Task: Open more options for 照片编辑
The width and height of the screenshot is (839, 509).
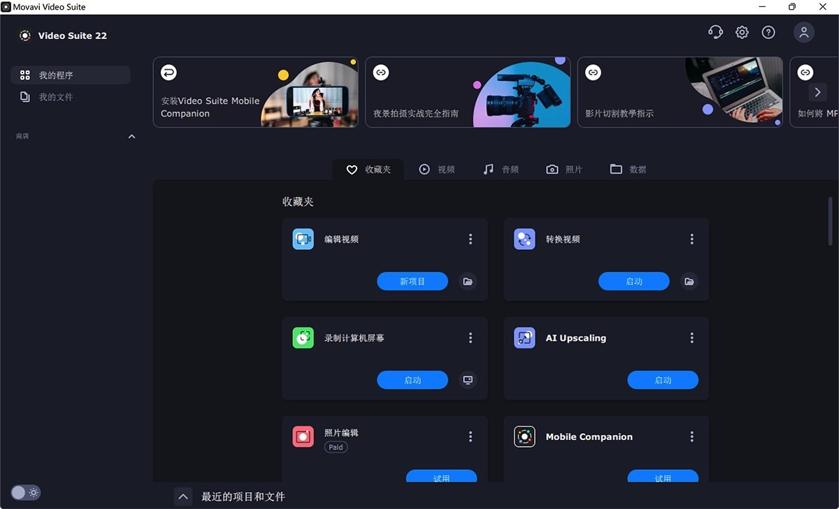Action: tap(471, 437)
